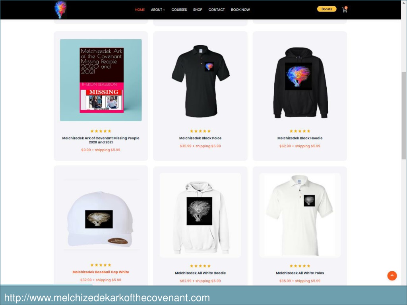Image resolution: width=407 pixels, height=305 pixels.
Task: View the all white hoodie image
Action: click(200, 215)
